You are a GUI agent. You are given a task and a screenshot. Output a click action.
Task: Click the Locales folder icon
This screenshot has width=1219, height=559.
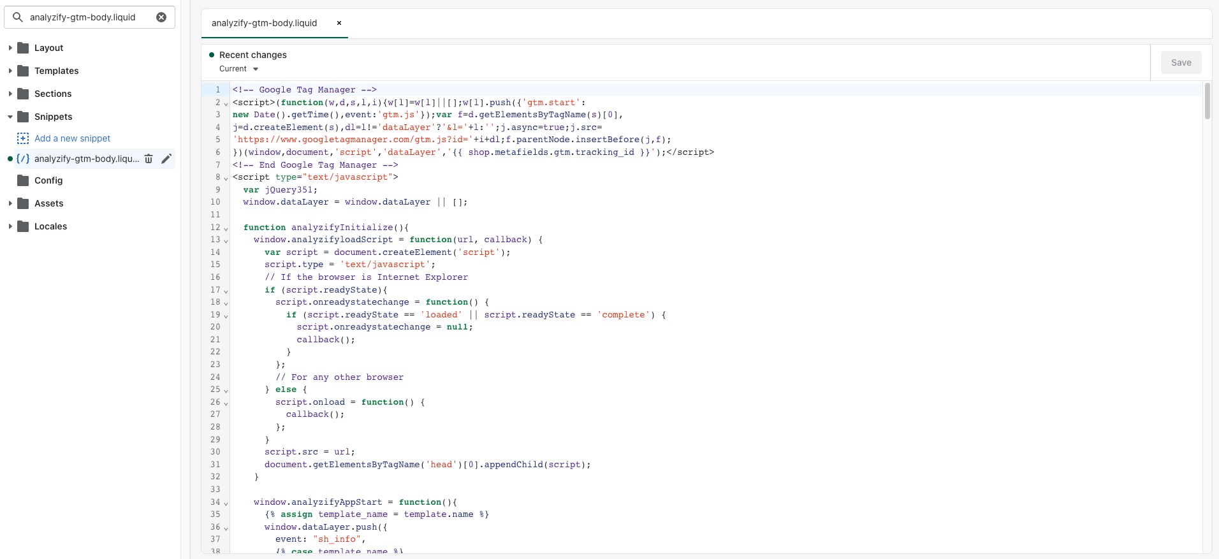23,226
